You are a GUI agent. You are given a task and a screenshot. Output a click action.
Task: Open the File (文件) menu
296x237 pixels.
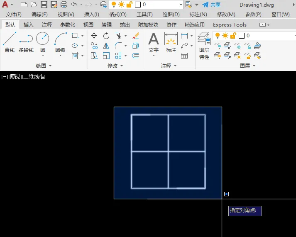click(x=14, y=15)
